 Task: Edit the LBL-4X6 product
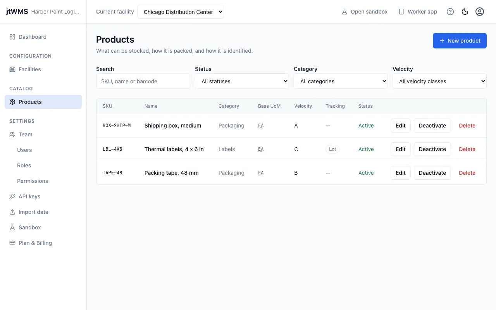pos(400,149)
